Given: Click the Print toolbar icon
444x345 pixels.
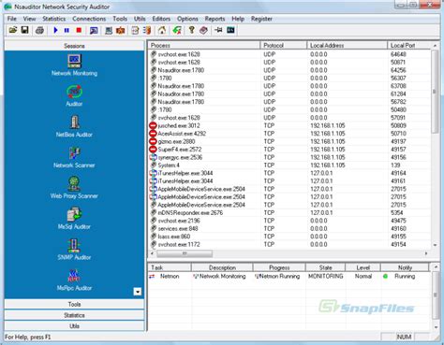Looking at the screenshot, I should (x=39, y=30).
